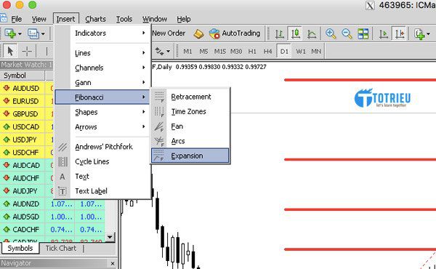Click Market Watch scrollbar down arrow
The height and width of the screenshot is (269, 436).
point(110,237)
